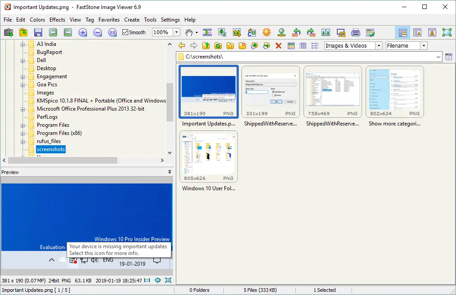Click the folder tree horizontal scrollbar

pyautogui.click(x=63, y=160)
